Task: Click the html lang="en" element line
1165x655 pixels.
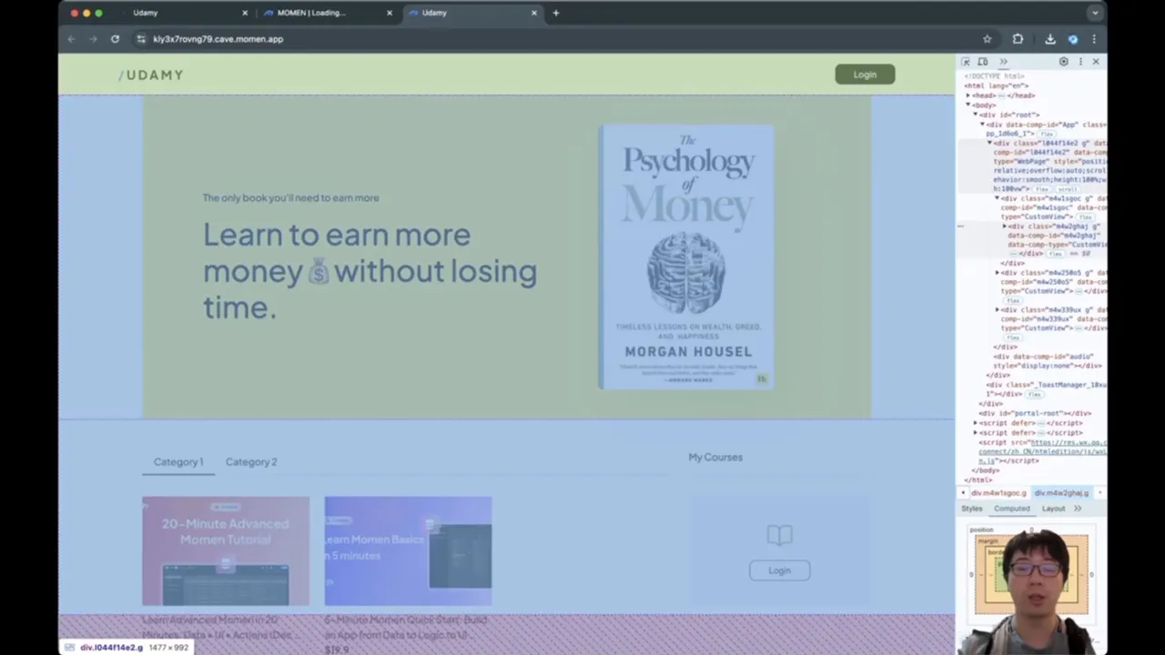Action: pyautogui.click(x=997, y=86)
